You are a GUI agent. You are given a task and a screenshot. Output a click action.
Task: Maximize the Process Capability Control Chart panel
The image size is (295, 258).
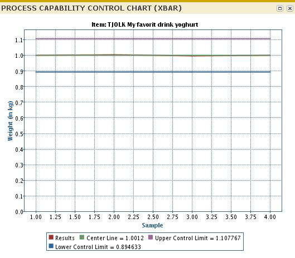point(280,8)
